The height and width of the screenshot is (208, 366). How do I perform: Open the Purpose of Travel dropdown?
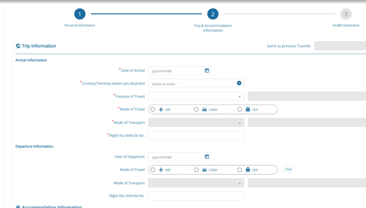pyautogui.click(x=196, y=96)
